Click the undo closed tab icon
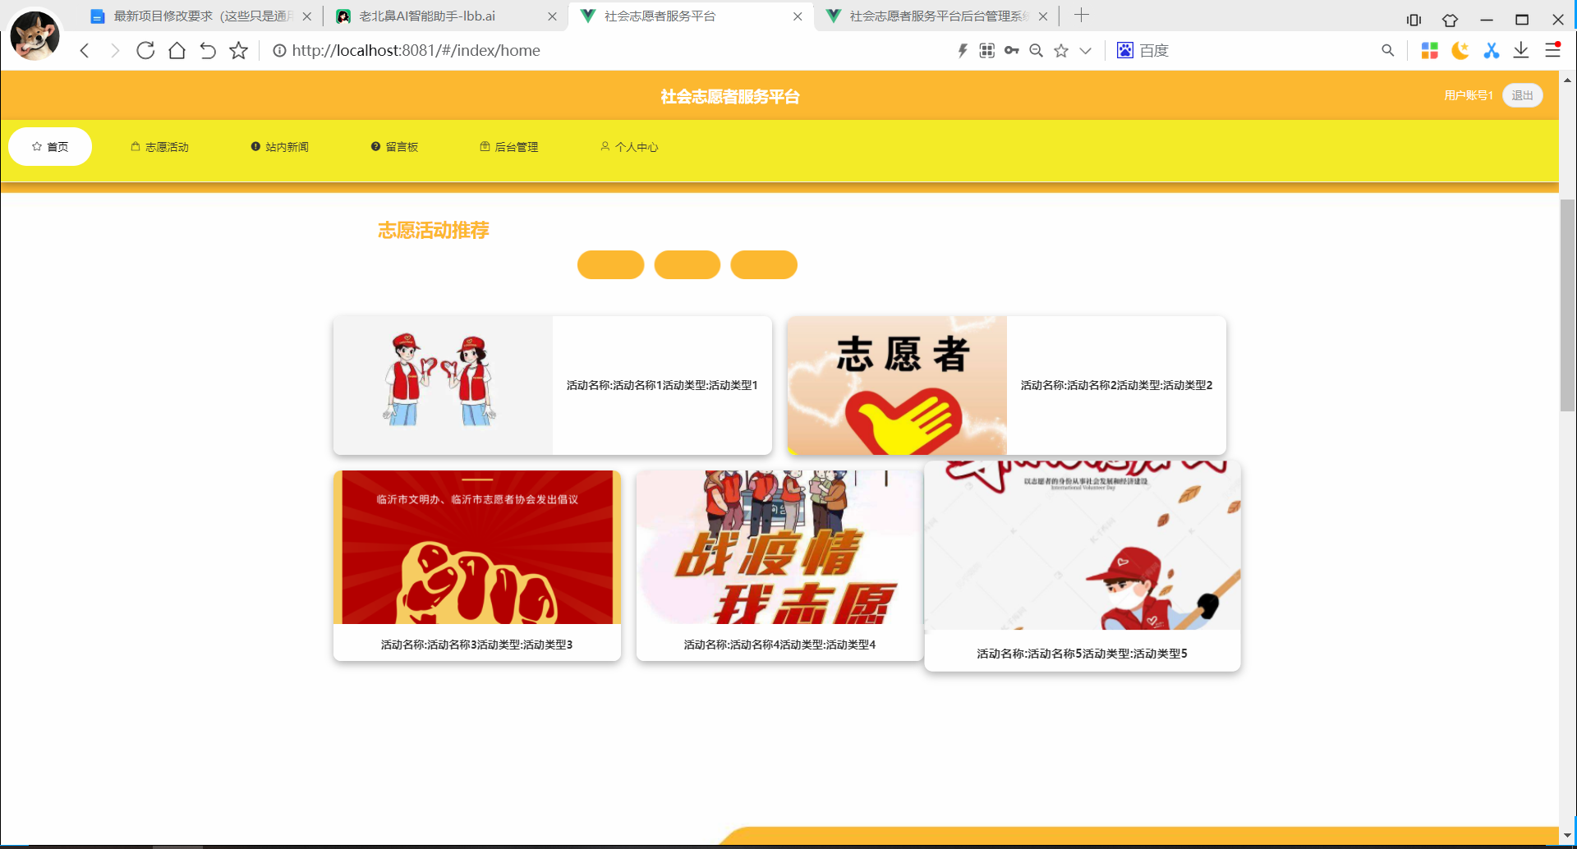 point(208,51)
